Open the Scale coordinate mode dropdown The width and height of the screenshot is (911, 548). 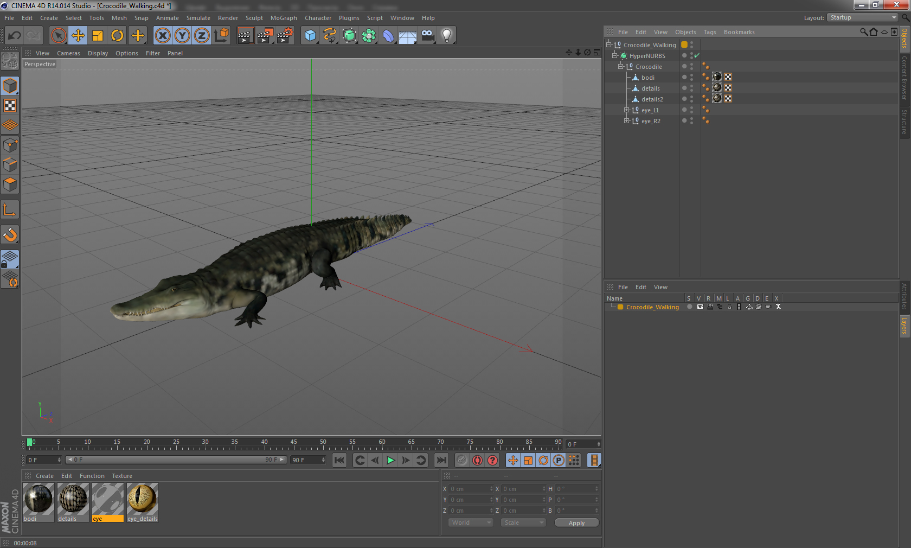pyautogui.click(x=523, y=522)
